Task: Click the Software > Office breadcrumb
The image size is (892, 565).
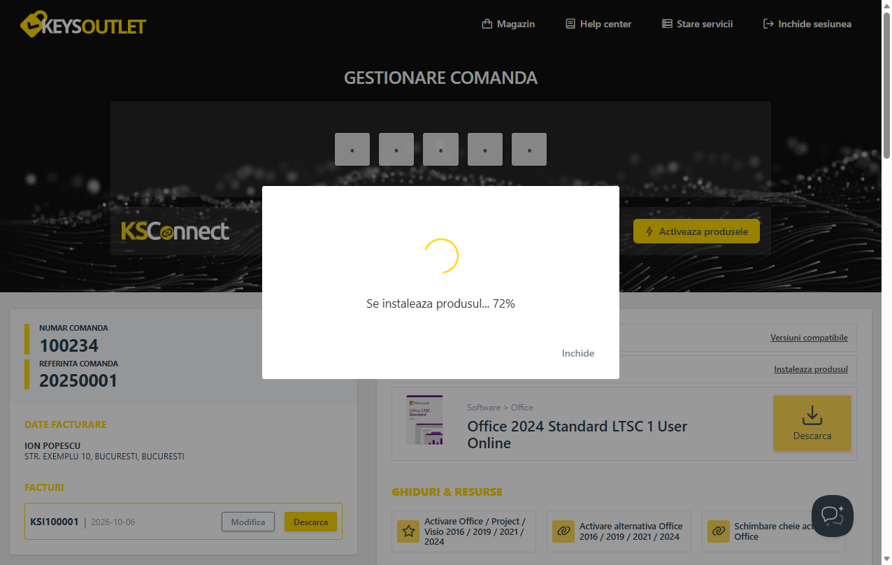Action: (x=501, y=408)
